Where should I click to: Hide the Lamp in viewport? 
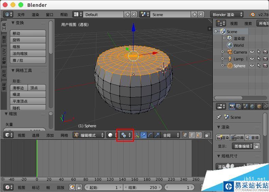252,59
